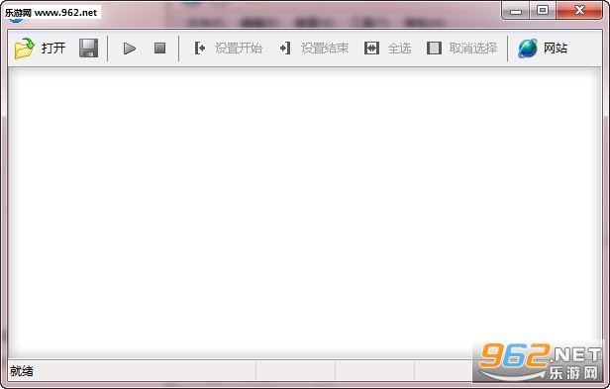Close the window with the red X
This screenshot has height=389, width=610.
click(579, 10)
